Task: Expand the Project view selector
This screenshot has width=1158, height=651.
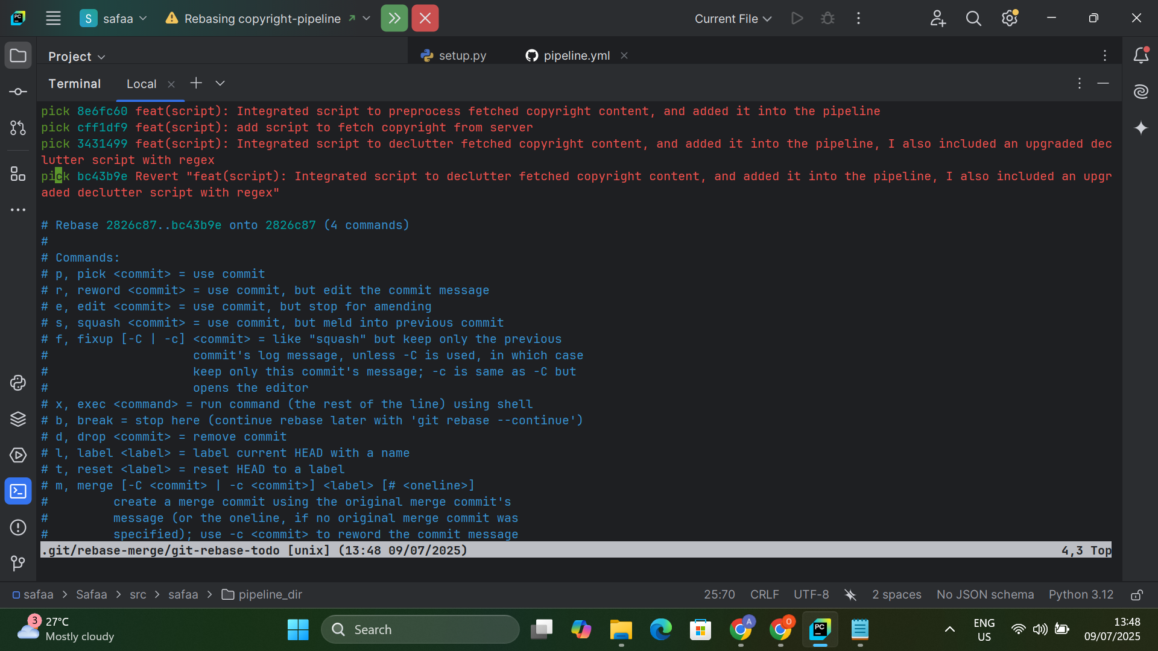Action: (x=77, y=56)
